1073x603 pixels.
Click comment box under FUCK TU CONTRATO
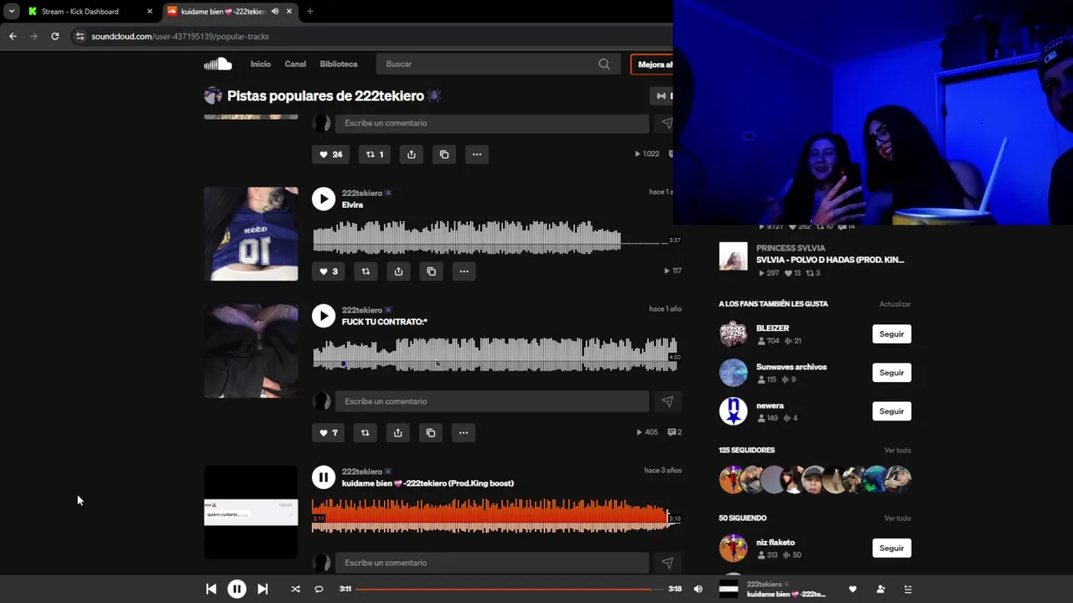(x=492, y=401)
